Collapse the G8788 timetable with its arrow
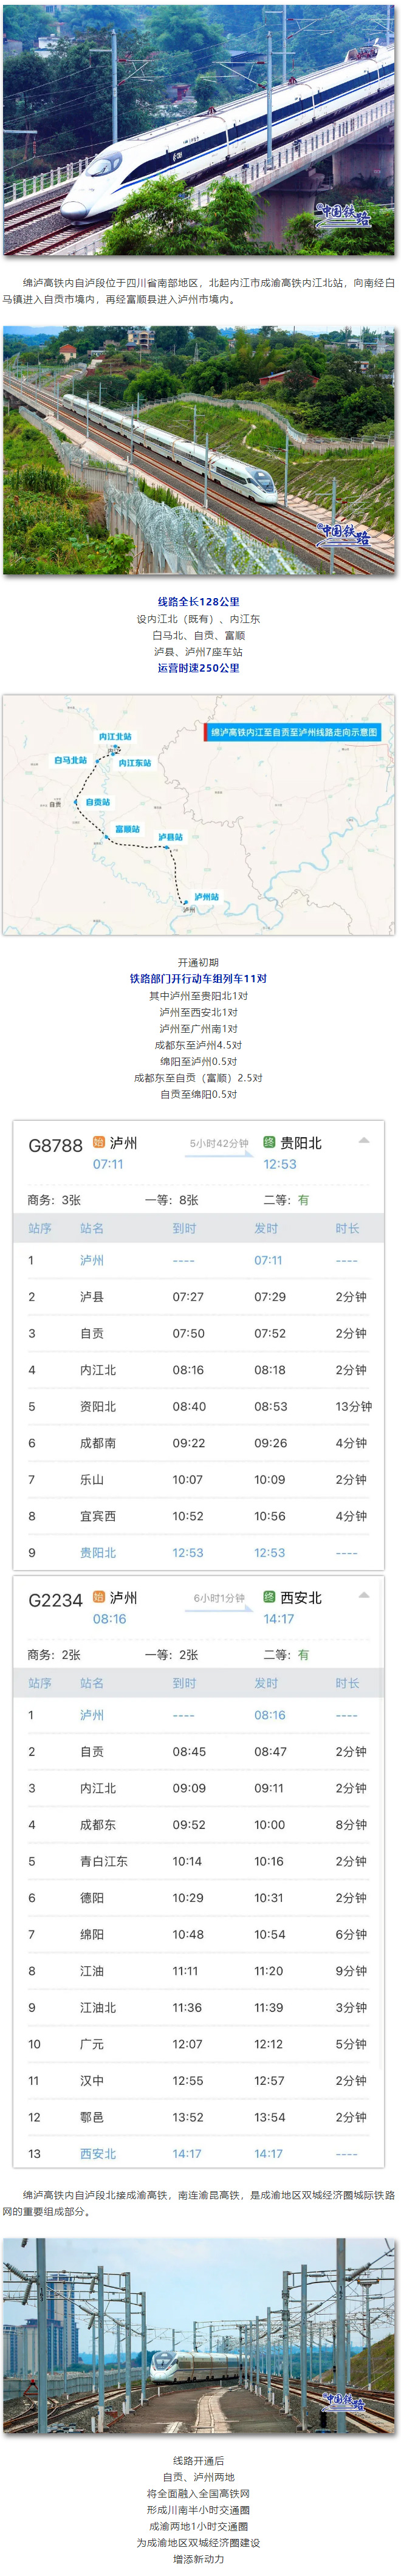This screenshot has height=2576, width=401. click(364, 1140)
